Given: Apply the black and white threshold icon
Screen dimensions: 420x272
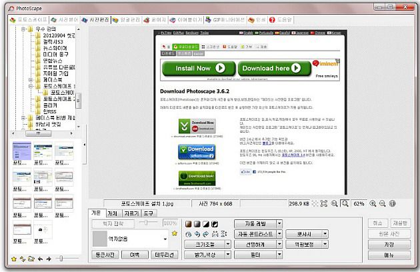Looking at the screenshot, I should pyautogui.click(x=206, y=224).
